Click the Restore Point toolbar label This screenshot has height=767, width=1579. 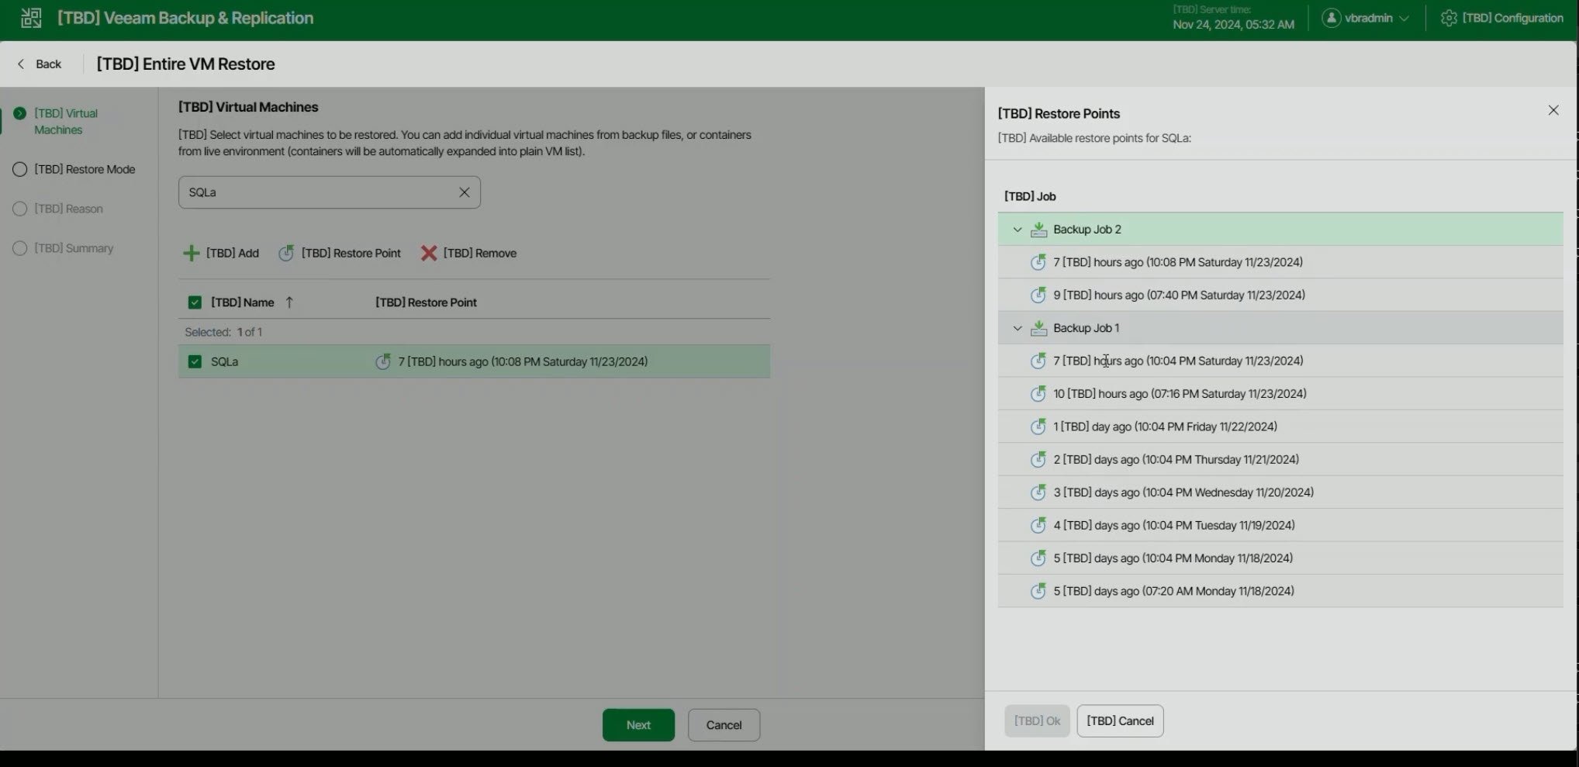coord(351,253)
